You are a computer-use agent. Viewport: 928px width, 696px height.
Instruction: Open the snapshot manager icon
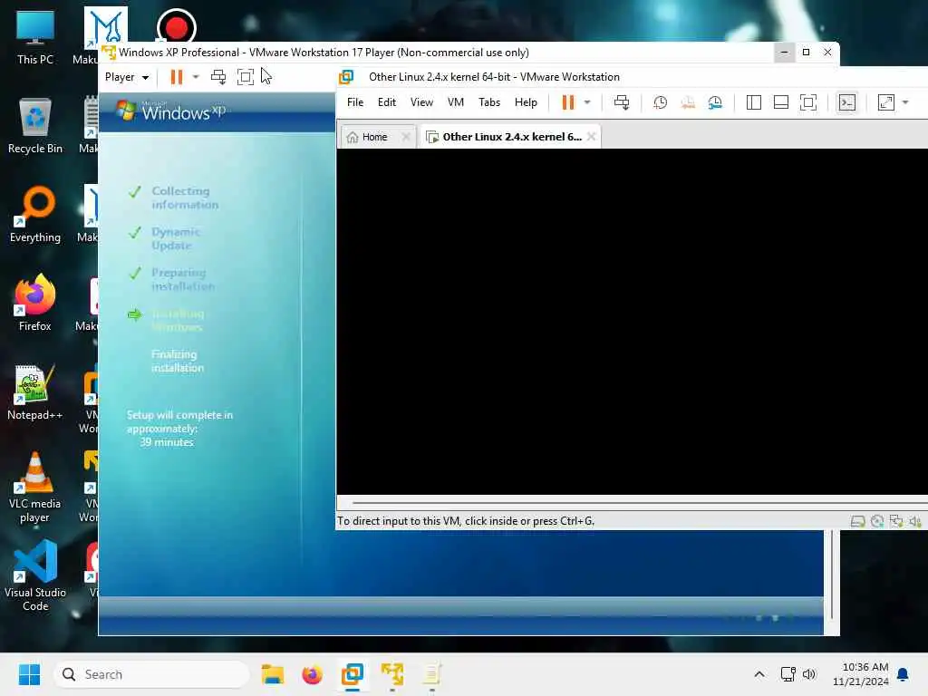tap(715, 102)
